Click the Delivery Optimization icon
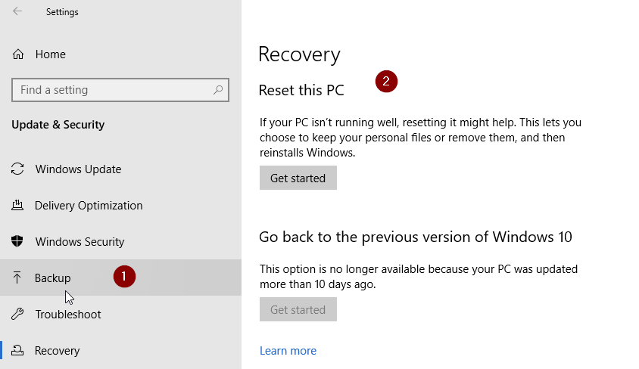Screen dimensions: 639x369 click(x=18, y=206)
